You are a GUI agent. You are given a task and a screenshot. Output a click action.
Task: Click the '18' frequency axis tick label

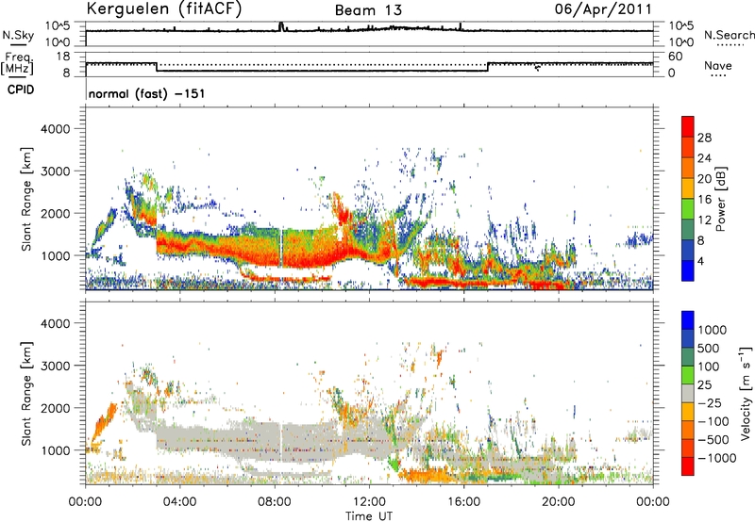click(x=63, y=57)
